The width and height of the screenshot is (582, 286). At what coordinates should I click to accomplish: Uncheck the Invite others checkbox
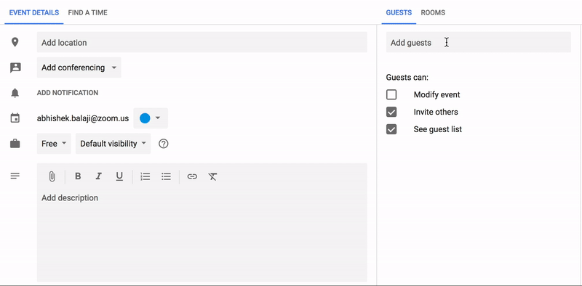pyautogui.click(x=391, y=112)
